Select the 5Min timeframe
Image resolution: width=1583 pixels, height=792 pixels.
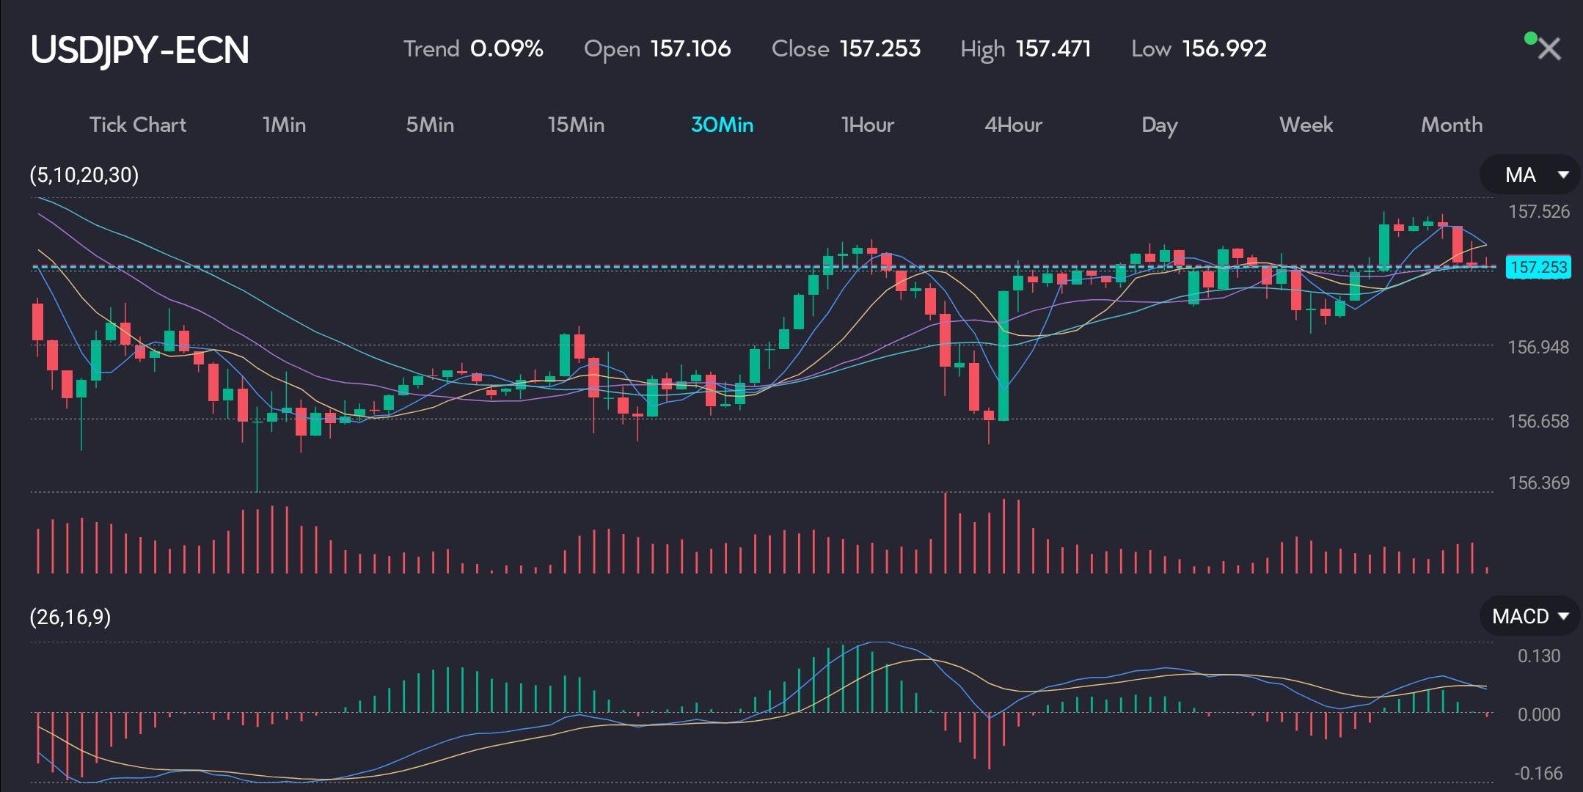[x=430, y=125]
